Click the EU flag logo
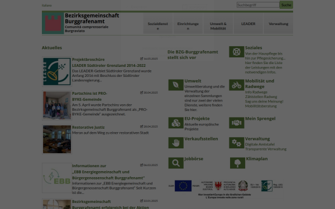 pyautogui.click(x=183, y=186)
